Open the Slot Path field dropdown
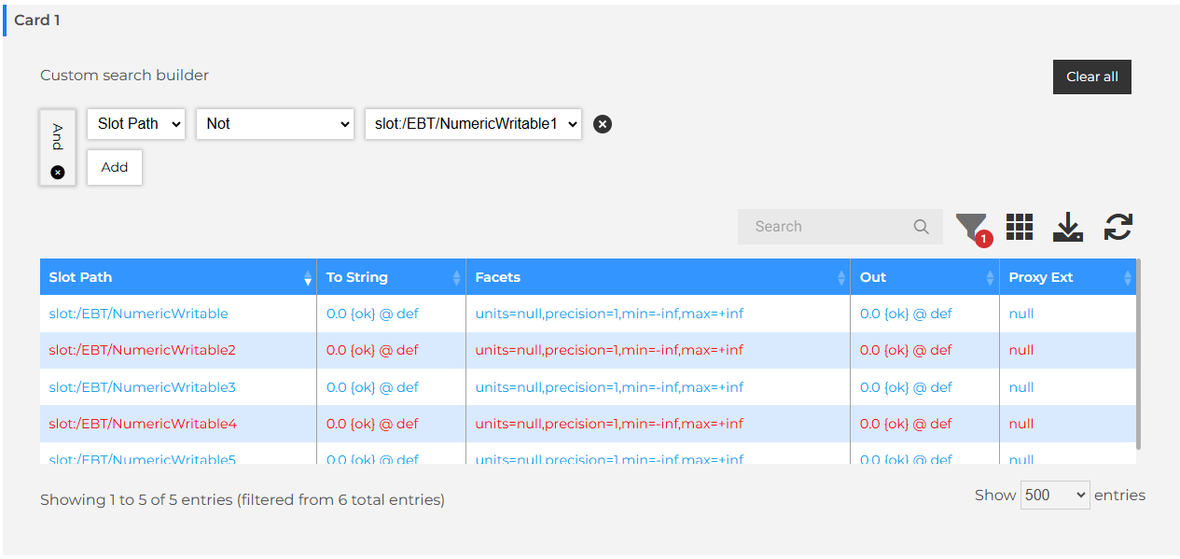This screenshot has width=1180, height=559. pos(136,124)
